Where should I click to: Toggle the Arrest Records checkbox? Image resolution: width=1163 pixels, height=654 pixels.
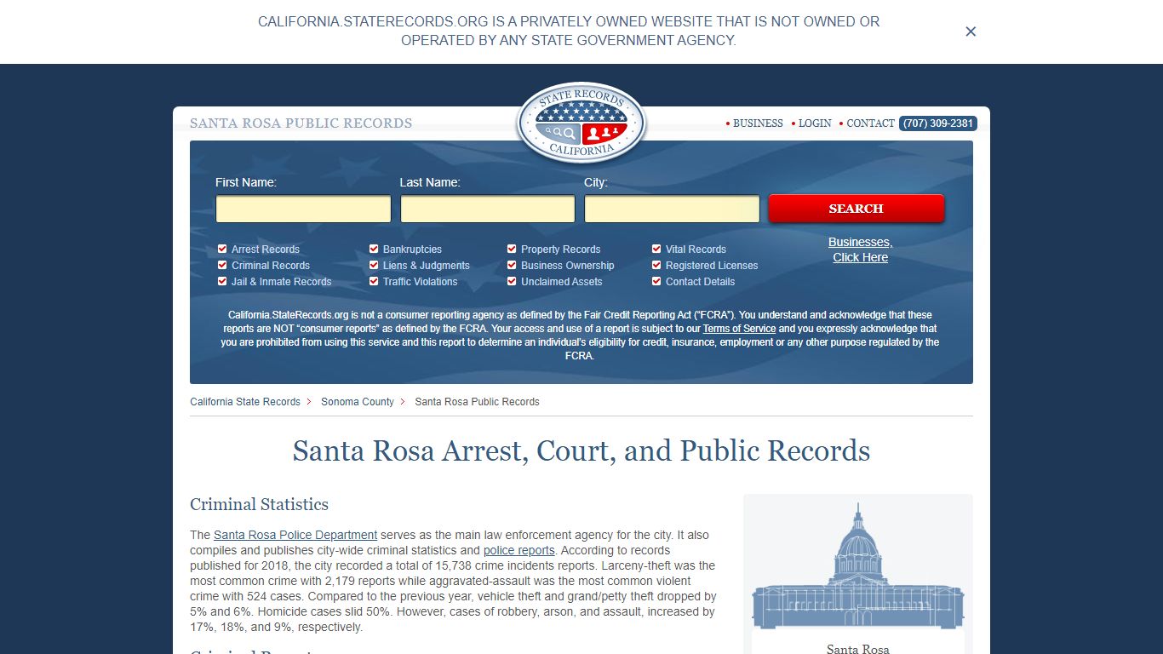pyautogui.click(x=223, y=249)
